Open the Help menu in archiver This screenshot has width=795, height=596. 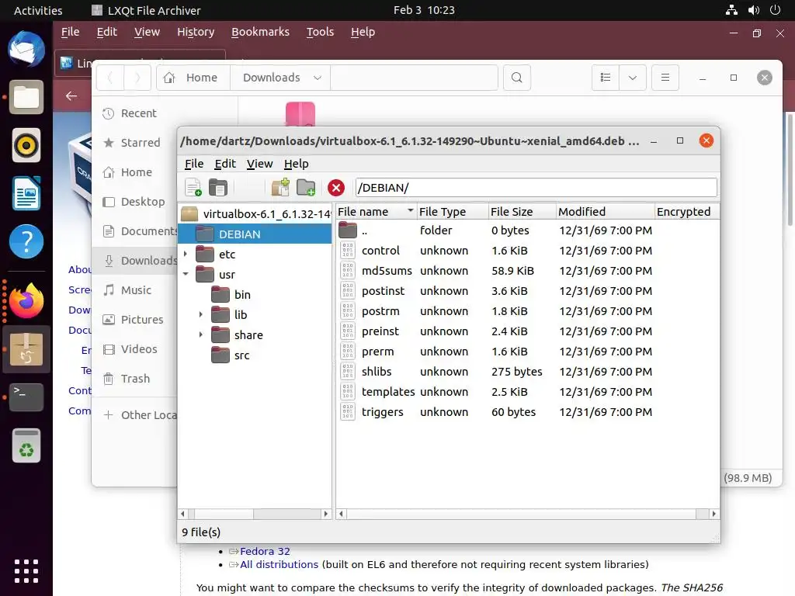coord(296,164)
